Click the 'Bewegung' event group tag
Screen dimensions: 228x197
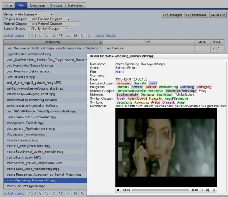click(124, 83)
